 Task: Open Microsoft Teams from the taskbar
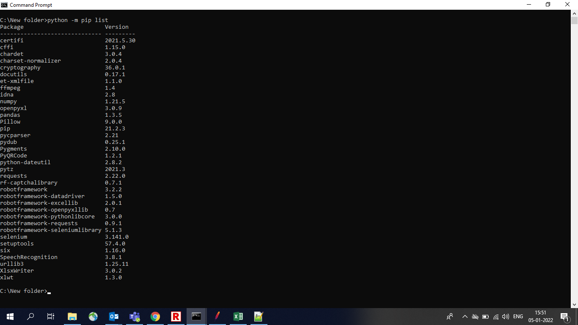[135, 316]
